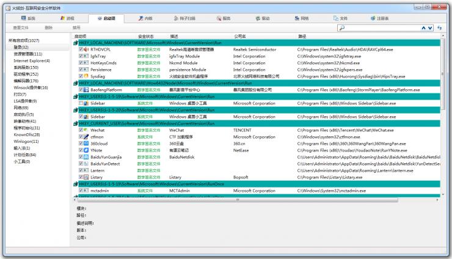Image resolution: width=452 pixels, height=259 pixels.
Task: Enable the unchecked Sidebar startup checkbox
Action: (81, 103)
